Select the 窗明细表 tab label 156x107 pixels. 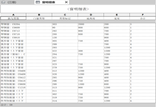[48, 2]
